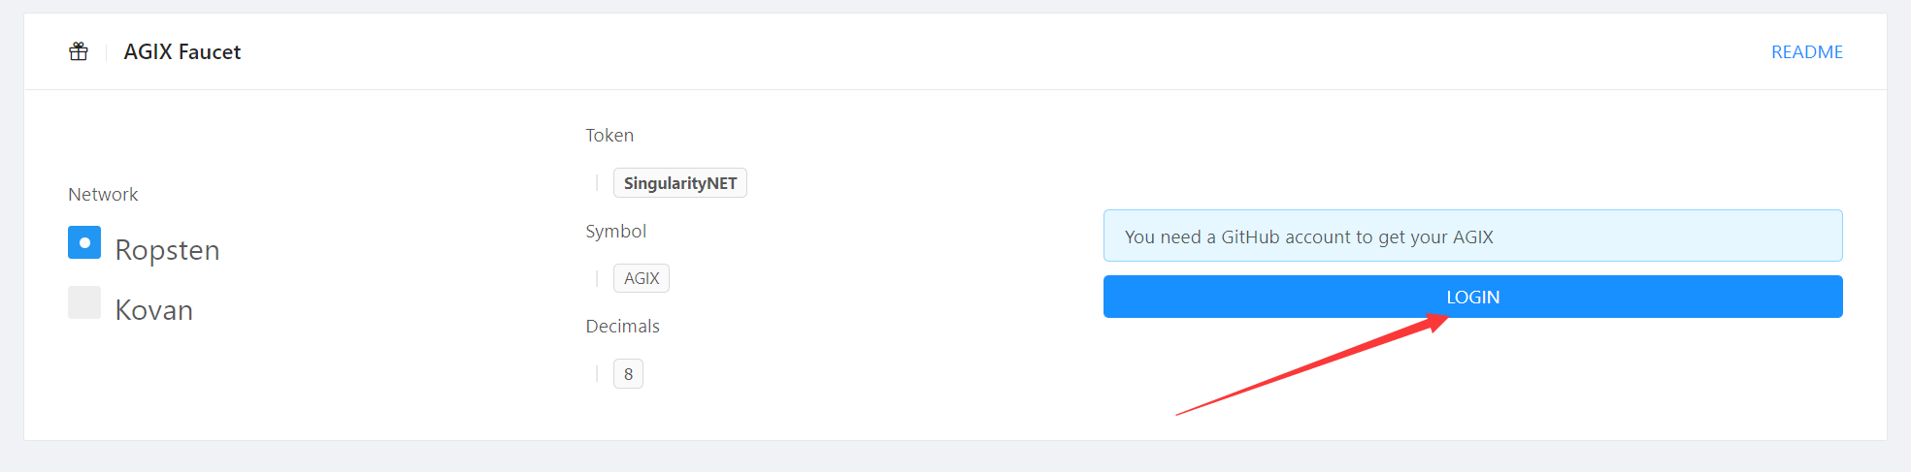Click the decimals value 8 tag
Screen dimensions: 1911x472
click(x=628, y=374)
